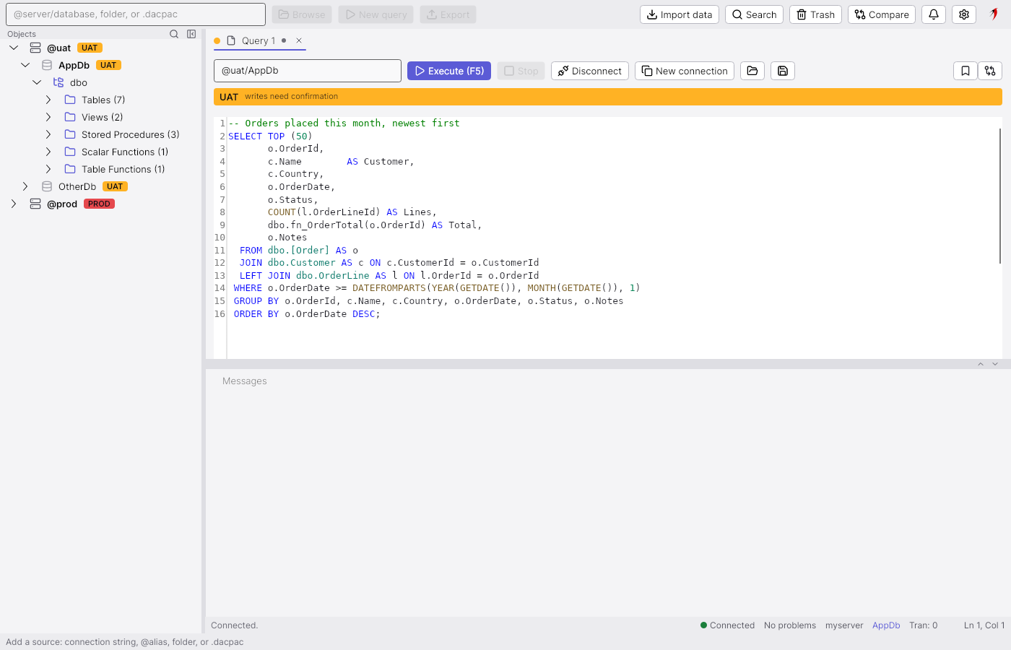
Task: Open the notifications bell
Action: (x=934, y=14)
